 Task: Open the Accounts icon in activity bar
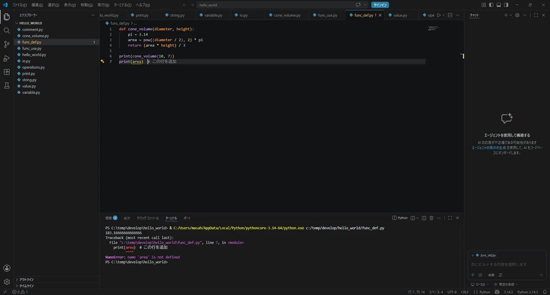click(6, 268)
